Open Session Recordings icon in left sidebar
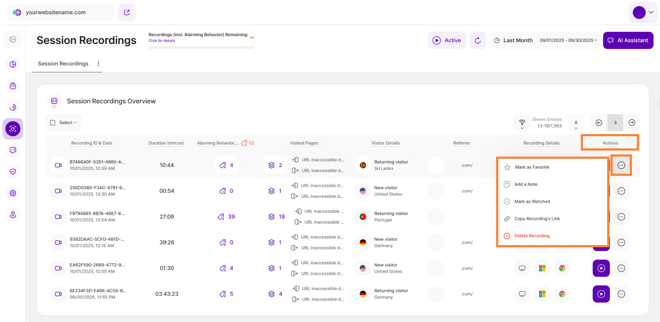 (13, 128)
